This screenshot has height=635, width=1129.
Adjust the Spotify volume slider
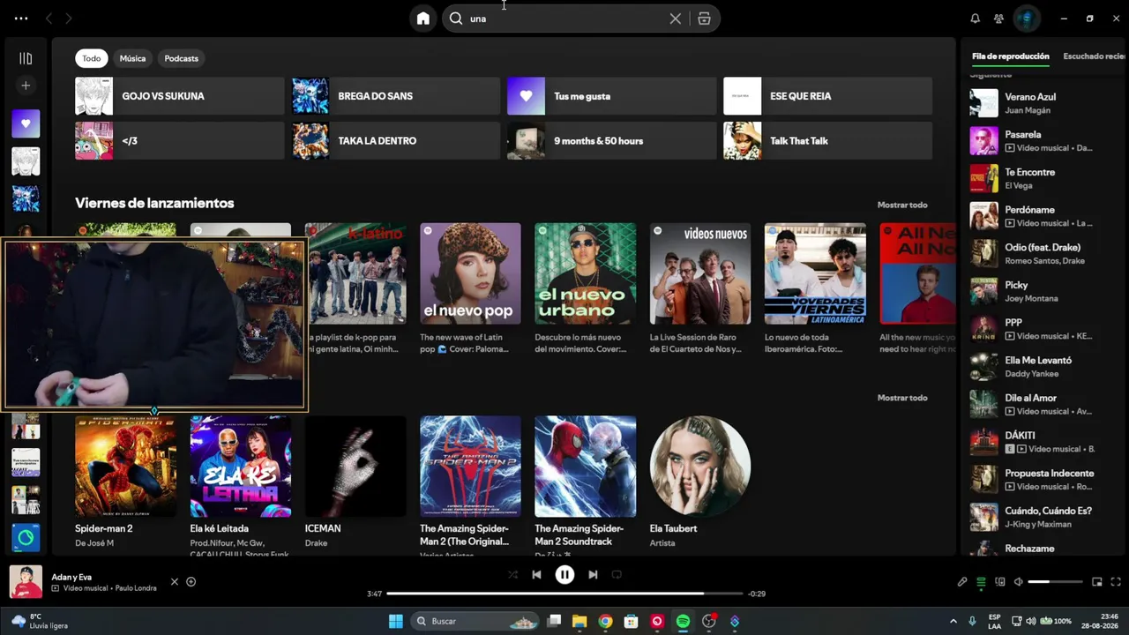pos(1055,582)
